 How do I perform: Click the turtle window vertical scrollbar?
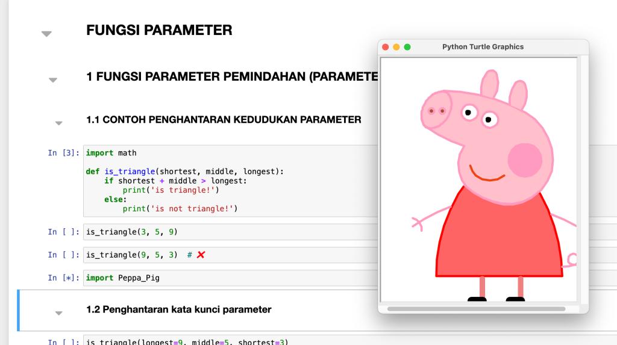[x=584, y=179]
